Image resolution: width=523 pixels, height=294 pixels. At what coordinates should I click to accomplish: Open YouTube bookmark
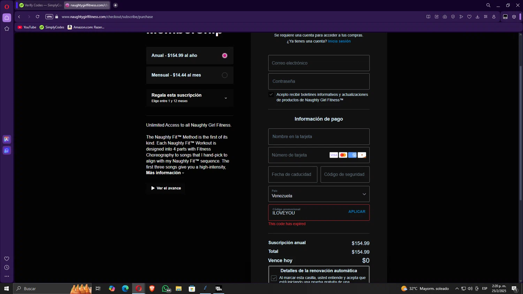[27, 27]
